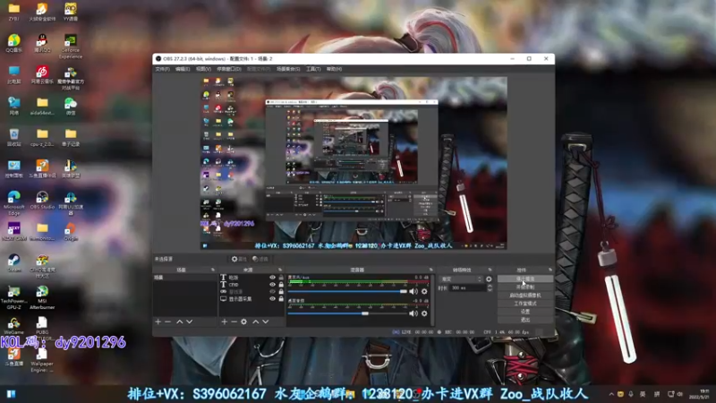The width and height of the screenshot is (716, 403).
Task: Open the 渐变 transition type dropdown
Action: (x=461, y=279)
